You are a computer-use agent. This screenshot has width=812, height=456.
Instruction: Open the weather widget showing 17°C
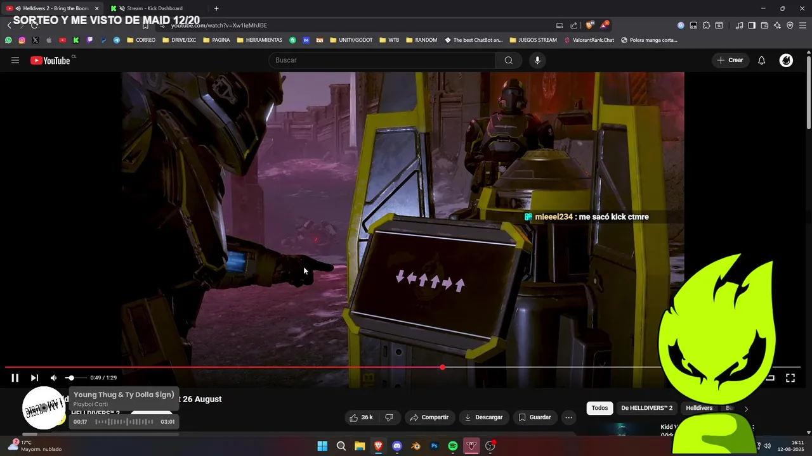pyautogui.click(x=35, y=446)
